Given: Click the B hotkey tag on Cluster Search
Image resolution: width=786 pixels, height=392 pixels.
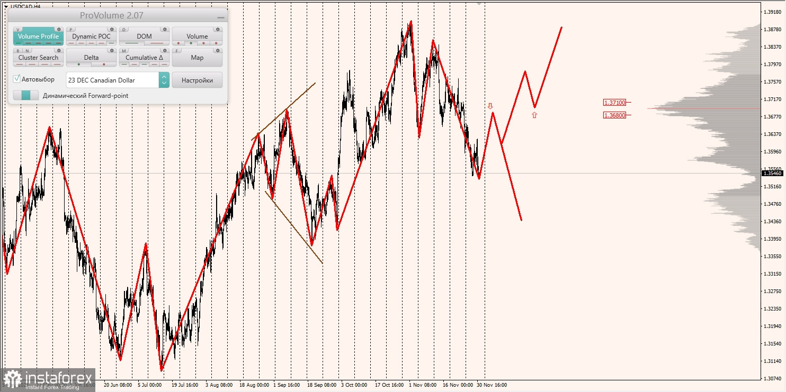Looking at the screenshot, I should (18, 51).
